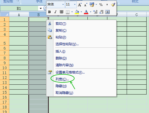Choose 取消隐藏(U) menu item
The image size is (149, 113).
pos(81,93)
